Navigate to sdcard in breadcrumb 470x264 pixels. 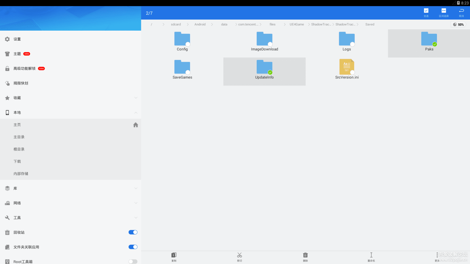point(176,24)
